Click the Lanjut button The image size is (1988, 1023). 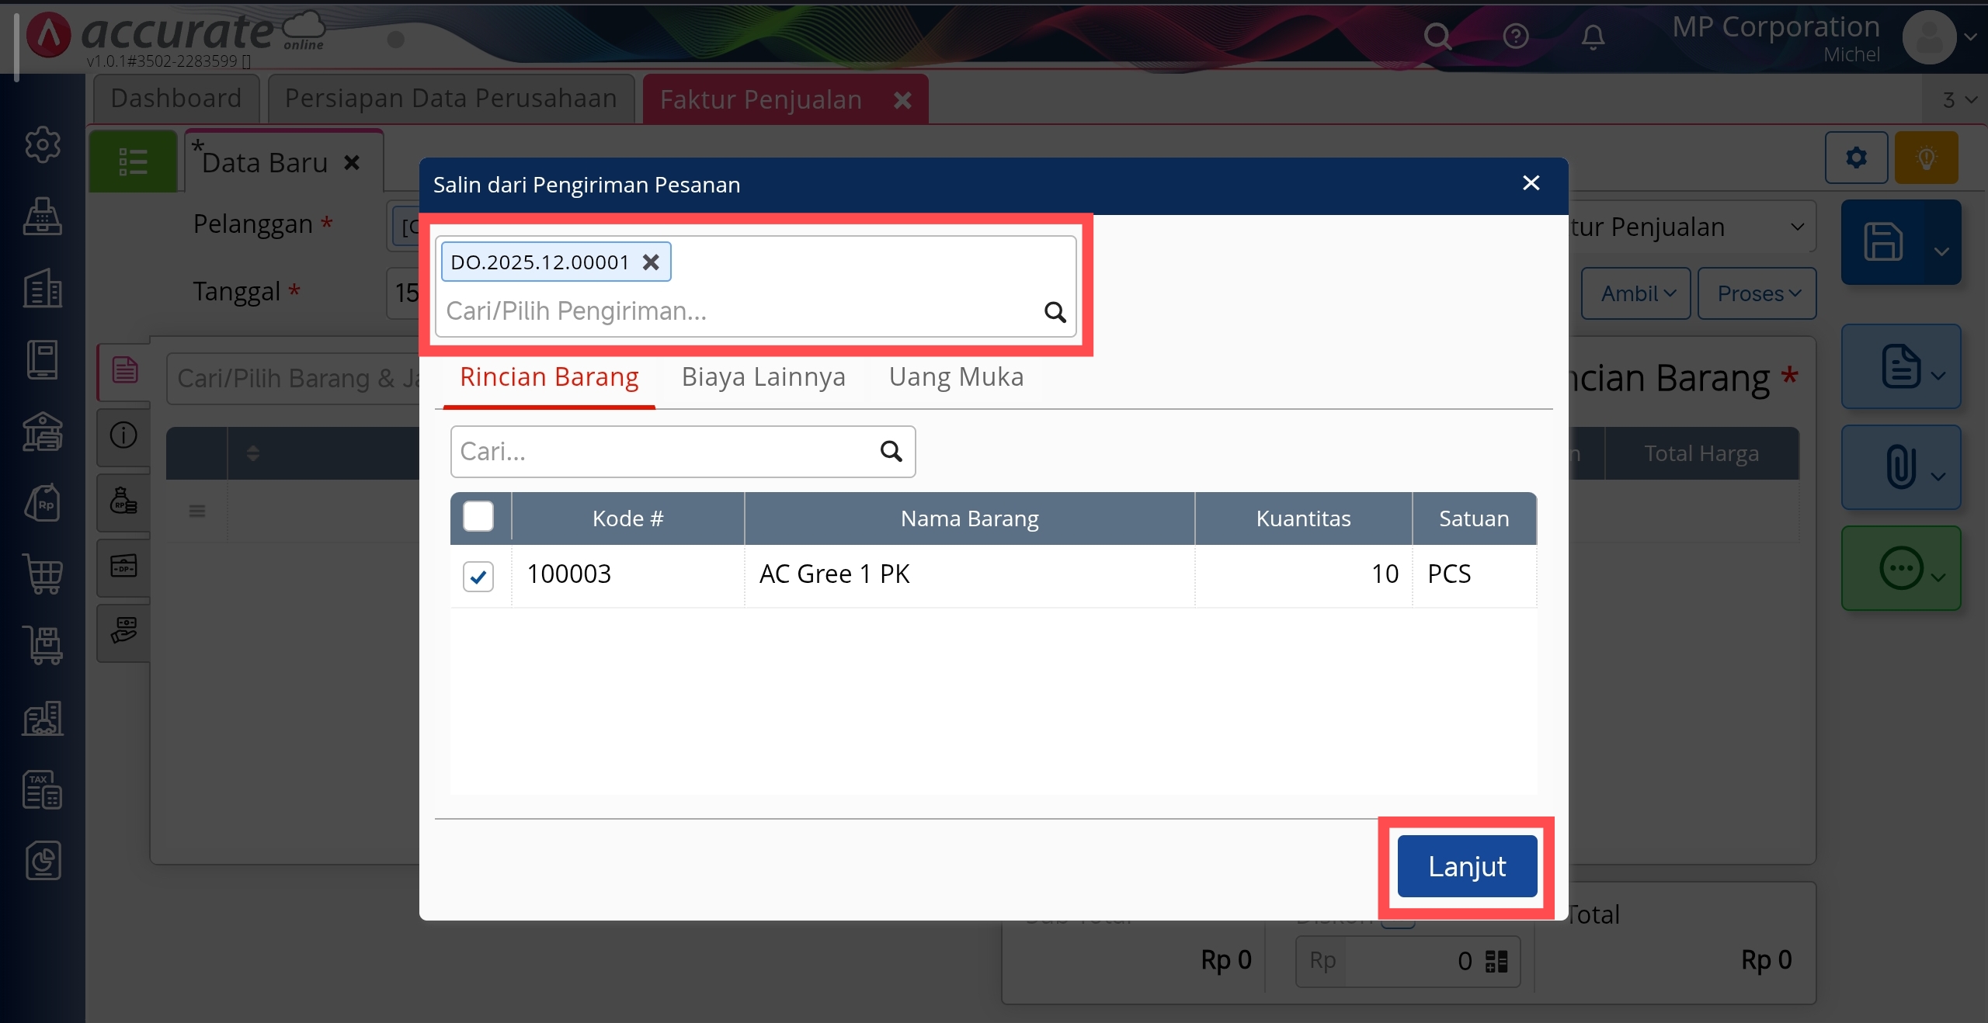(1466, 865)
